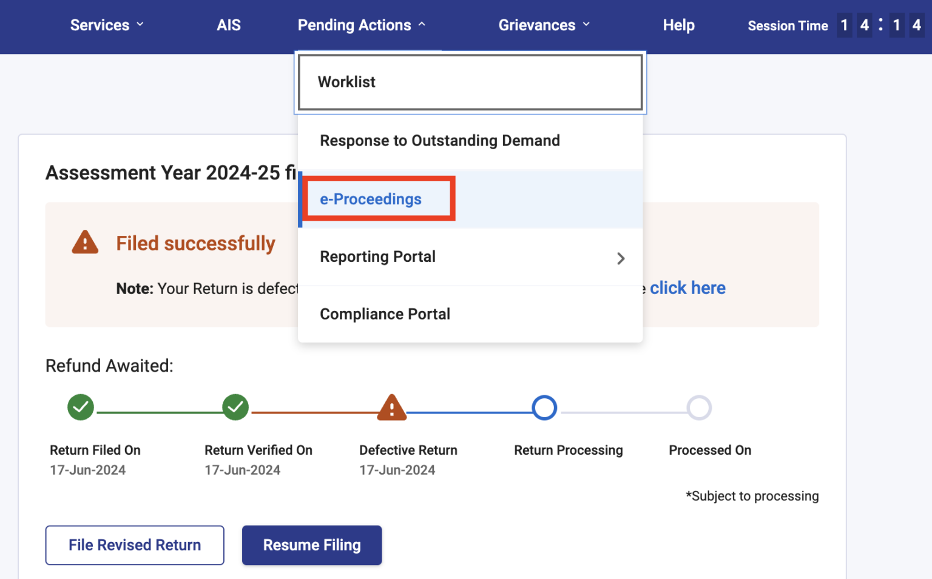This screenshot has width=932, height=579.
Task: Expand the Services dropdown
Action: pos(107,25)
